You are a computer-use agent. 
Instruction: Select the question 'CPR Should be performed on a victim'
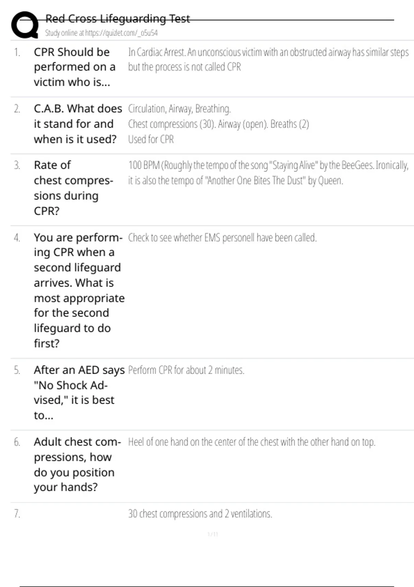pos(75,67)
